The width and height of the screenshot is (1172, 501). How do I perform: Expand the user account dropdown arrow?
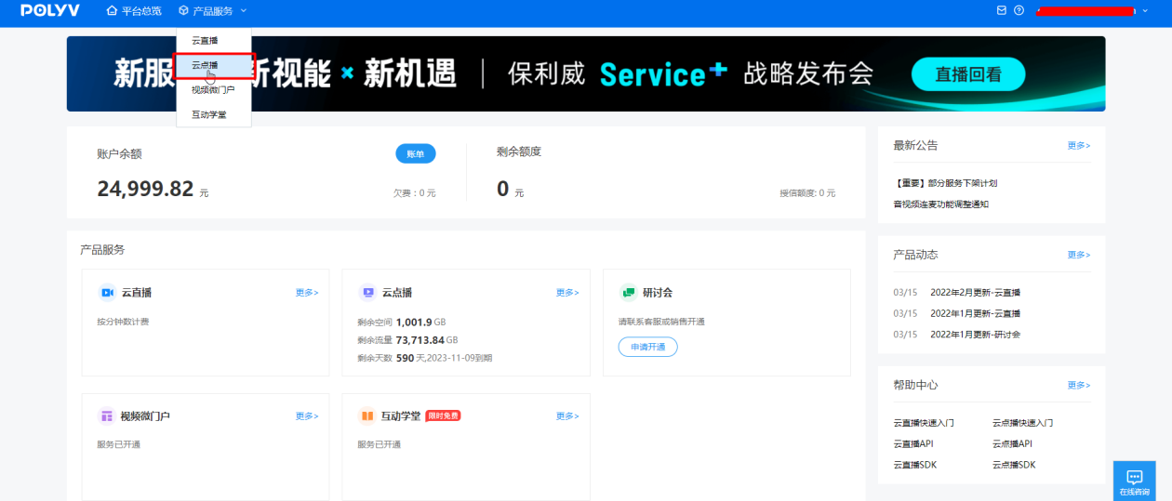point(1145,11)
